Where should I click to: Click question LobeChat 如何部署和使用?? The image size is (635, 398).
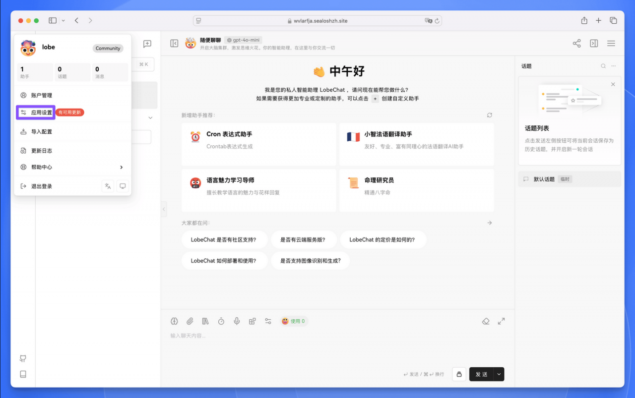pyautogui.click(x=224, y=260)
